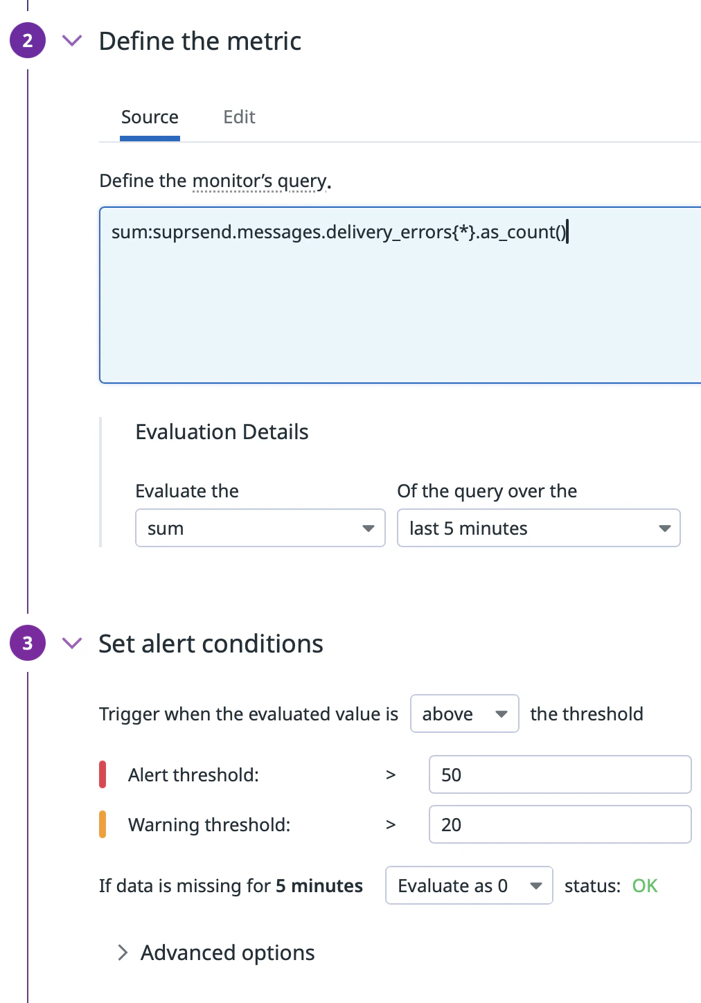Click the Set alert conditions heading
Screen dimensions: 701x1003
point(211,643)
